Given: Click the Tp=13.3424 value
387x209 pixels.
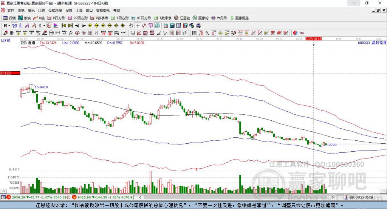Looking at the screenshot, I should (48, 43).
